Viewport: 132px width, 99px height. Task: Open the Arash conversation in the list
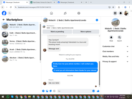click(x=20, y=51)
